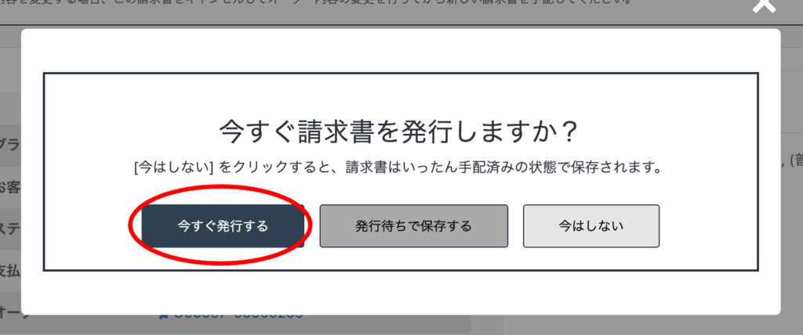Select the dimmed ブラ row label
Viewport: 803px width, 335px height.
(10, 146)
